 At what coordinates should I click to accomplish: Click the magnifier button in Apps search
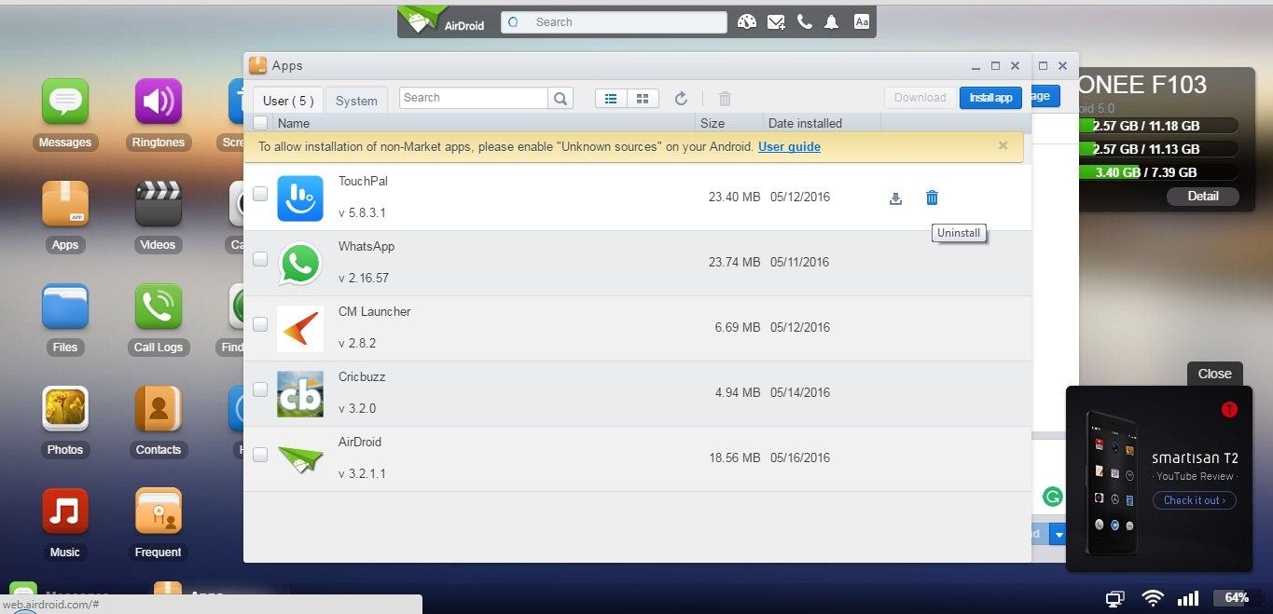click(x=560, y=98)
